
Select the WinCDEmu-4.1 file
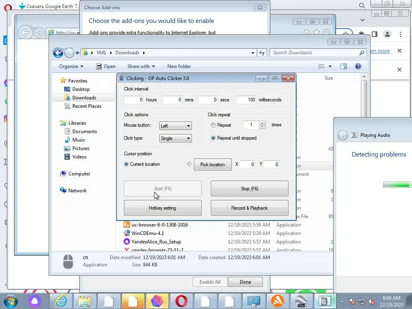click(x=147, y=233)
